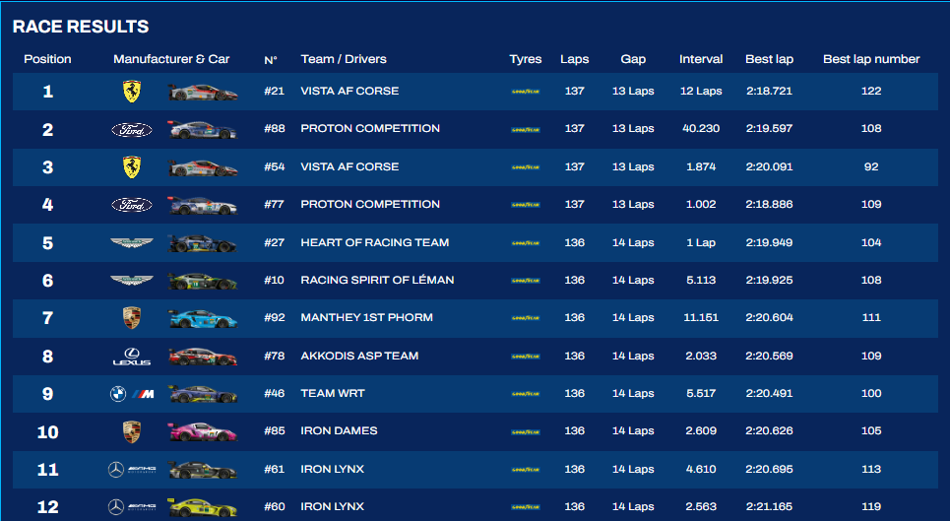This screenshot has height=521, width=950.
Task: Click the Position column header
Action: click(x=47, y=59)
